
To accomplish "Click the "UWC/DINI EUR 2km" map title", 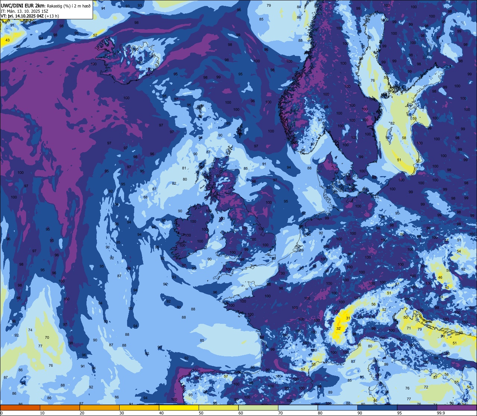I will [x=23, y=5].
